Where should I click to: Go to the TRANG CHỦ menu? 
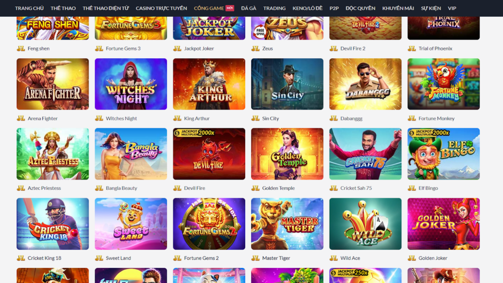click(29, 8)
